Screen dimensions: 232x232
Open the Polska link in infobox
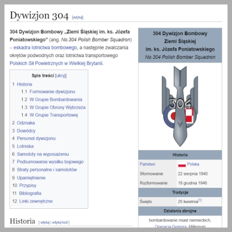[x=193, y=164]
